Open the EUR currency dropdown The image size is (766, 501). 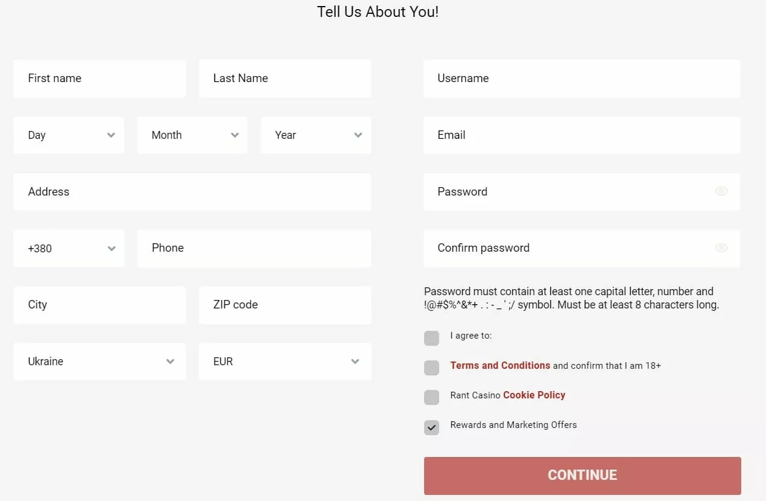(x=285, y=362)
